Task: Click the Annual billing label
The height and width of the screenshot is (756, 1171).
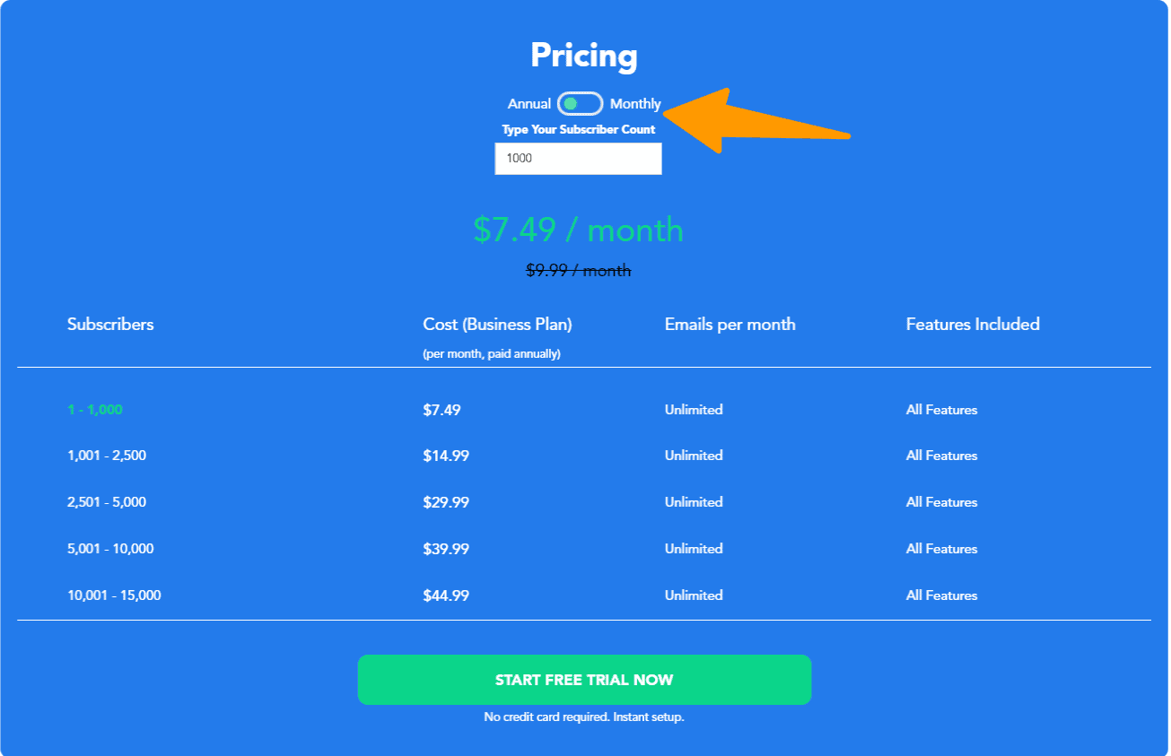Action: [529, 104]
